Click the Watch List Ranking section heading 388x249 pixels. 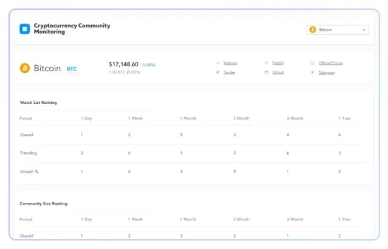(38, 103)
